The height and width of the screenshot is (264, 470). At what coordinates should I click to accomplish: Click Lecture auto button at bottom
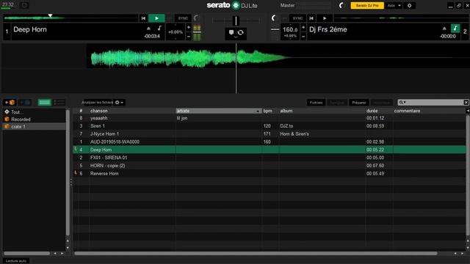(x=16, y=261)
